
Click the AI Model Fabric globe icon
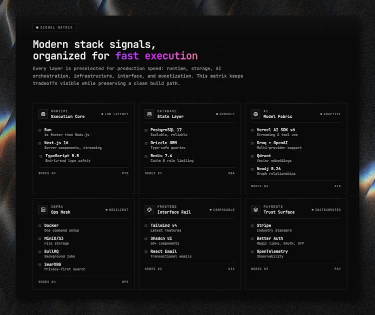pyautogui.click(x=255, y=114)
